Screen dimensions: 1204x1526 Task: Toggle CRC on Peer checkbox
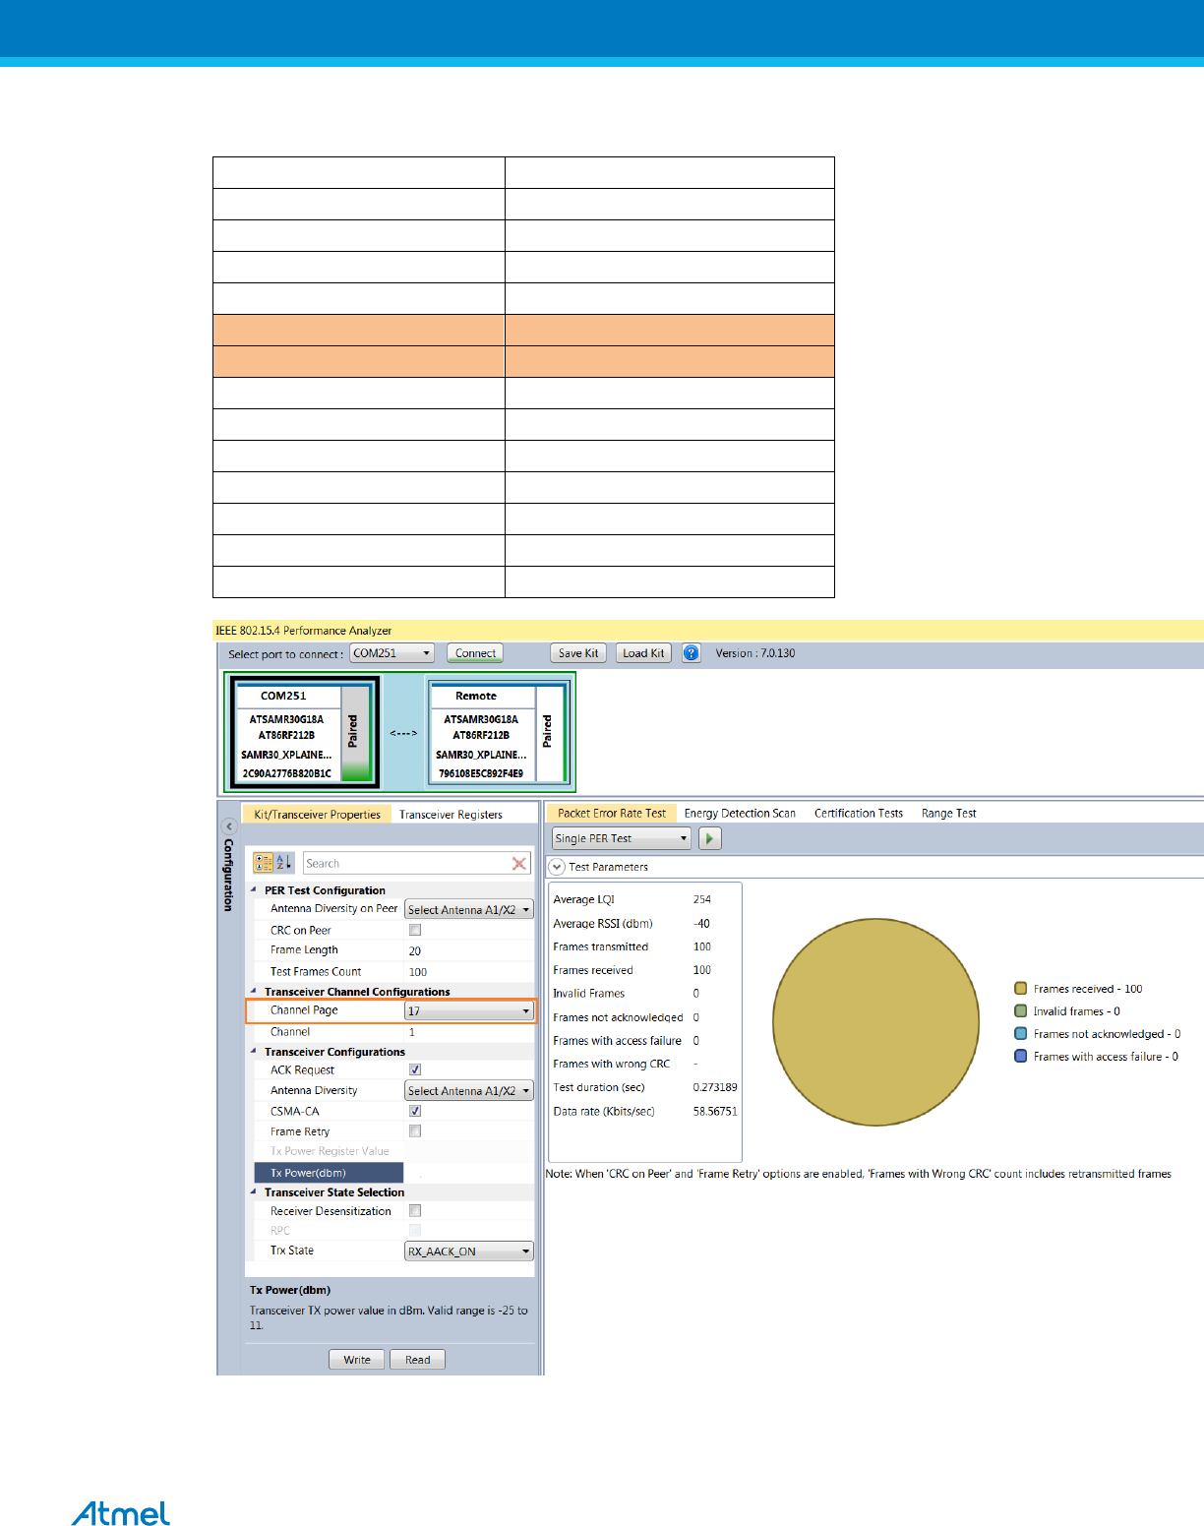(415, 930)
